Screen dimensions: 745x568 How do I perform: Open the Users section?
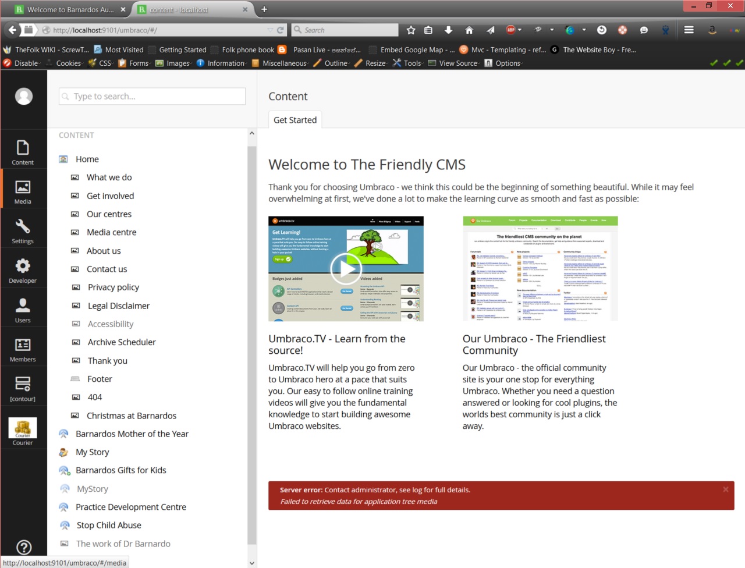pos(23,310)
